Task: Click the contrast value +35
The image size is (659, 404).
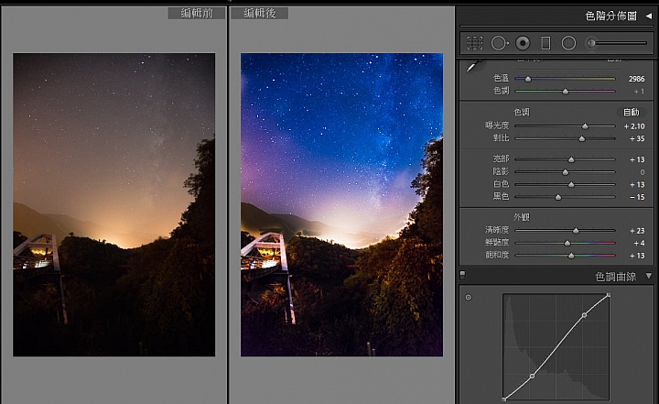Action: pyautogui.click(x=637, y=138)
